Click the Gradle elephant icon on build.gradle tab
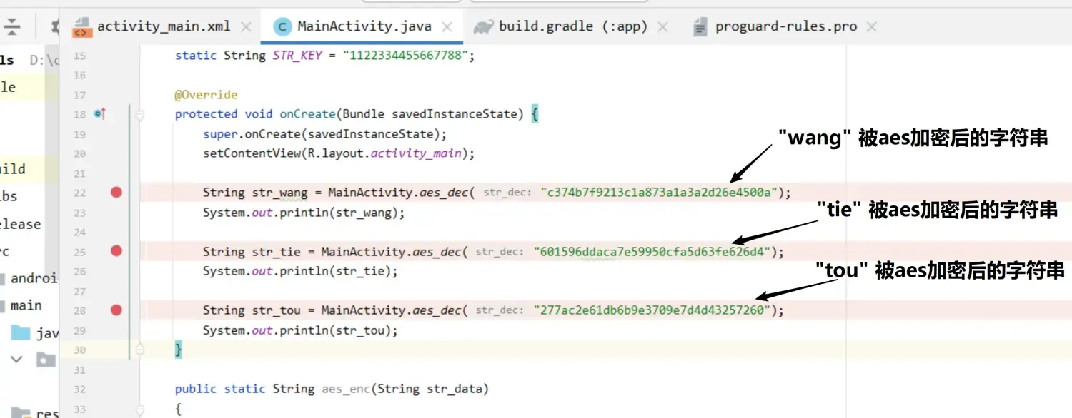This screenshot has width=1072, height=418. (484, 25)
